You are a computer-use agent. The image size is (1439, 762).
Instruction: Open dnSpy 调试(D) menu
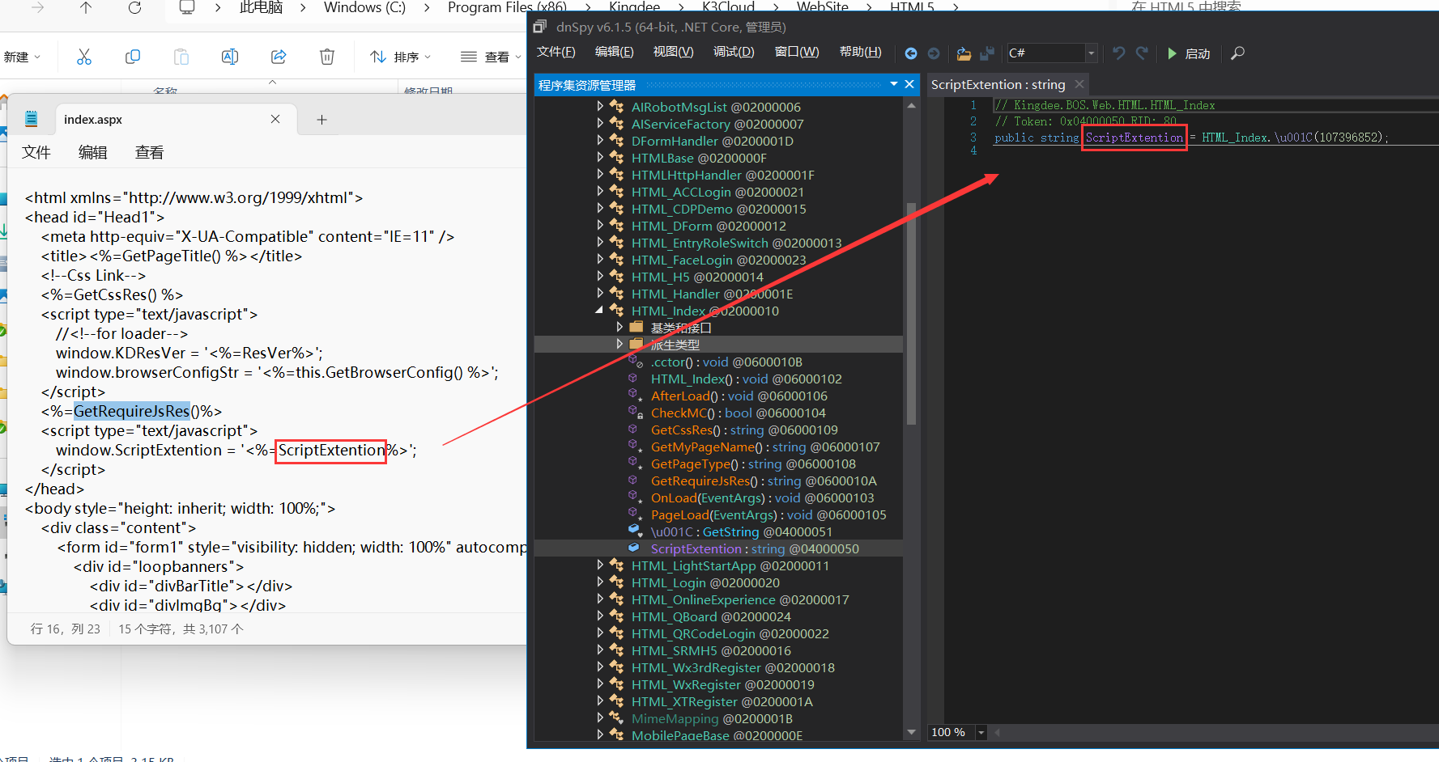(734, 53)
